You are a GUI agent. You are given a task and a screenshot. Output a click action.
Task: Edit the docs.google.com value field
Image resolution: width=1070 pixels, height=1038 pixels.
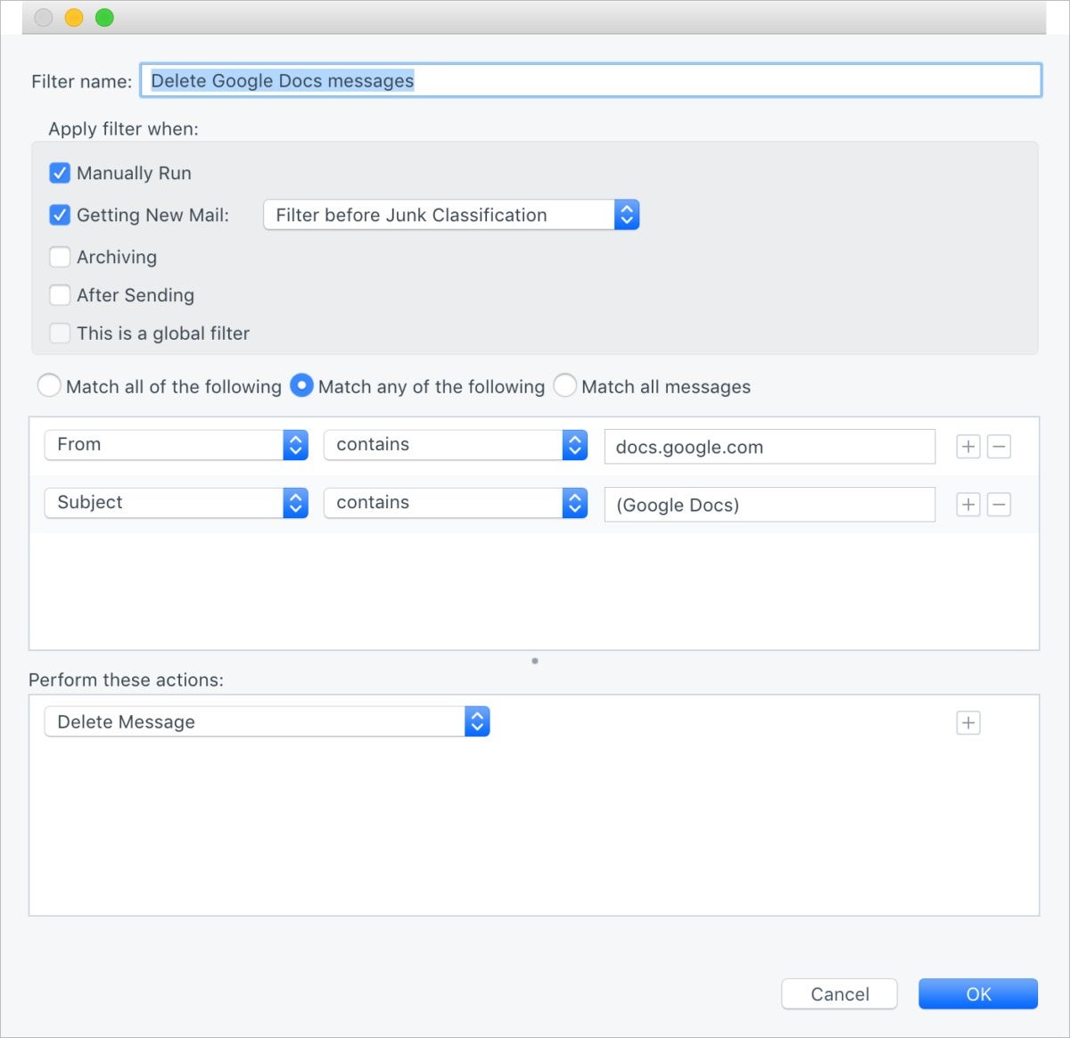tap(770, 447)
